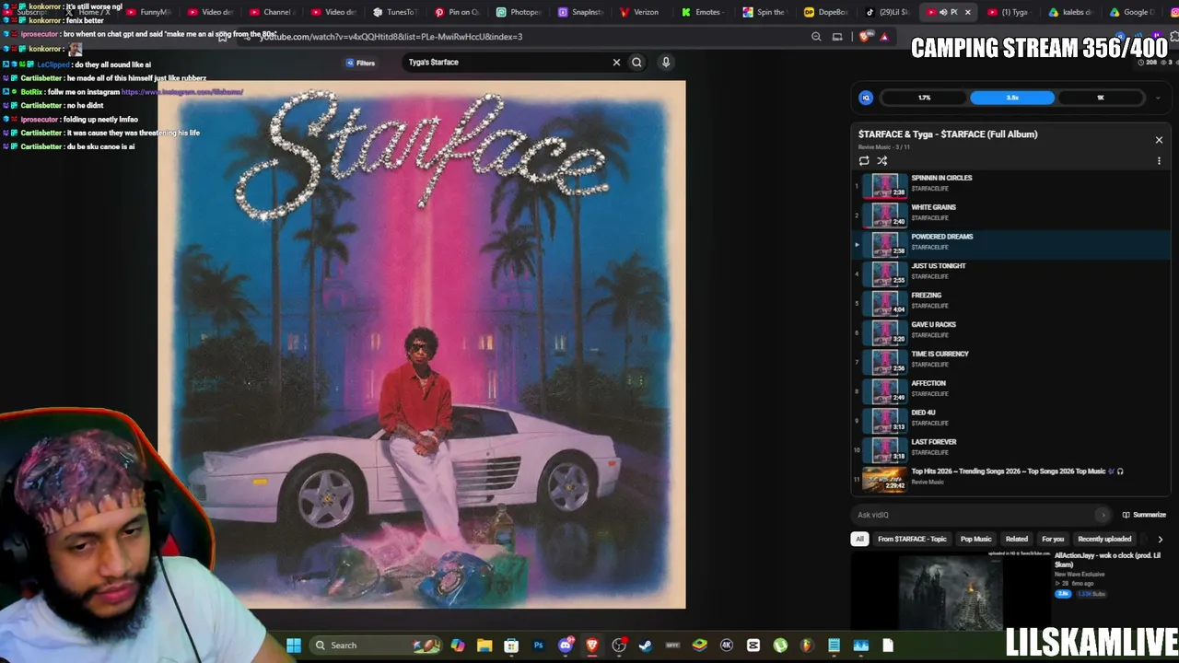
Task: Select LAST FOREVER track title
Action: coord(934,442)
